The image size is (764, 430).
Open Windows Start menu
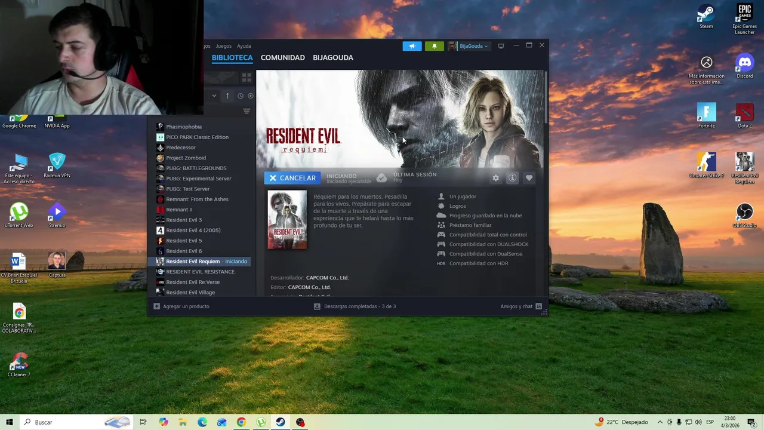point(10,422)
